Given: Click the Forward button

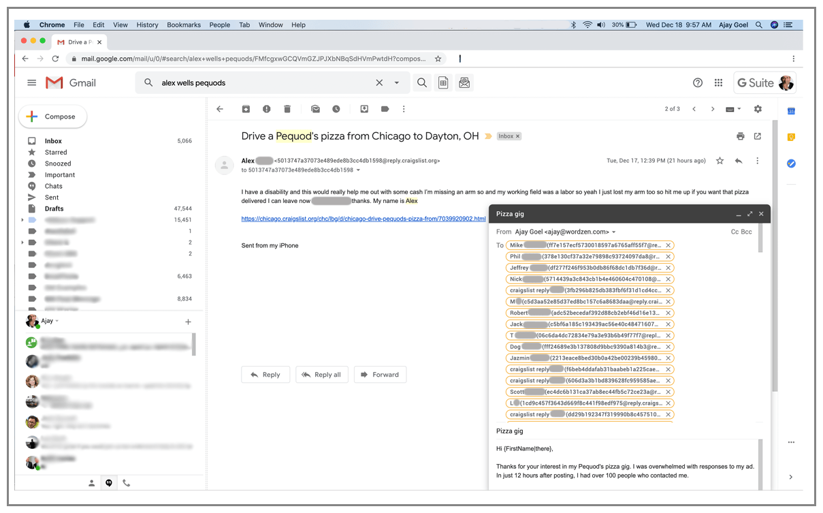Looking at the screenshot, I should pyautogui.click(x=380, y=375).
